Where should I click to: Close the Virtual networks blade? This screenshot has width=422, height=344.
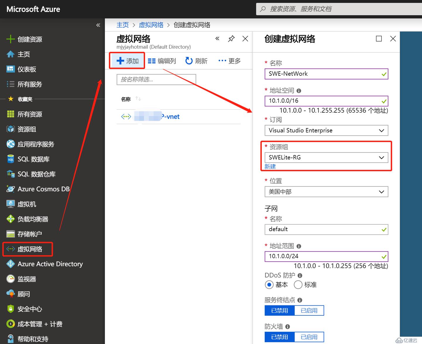(x=245, y=39)
